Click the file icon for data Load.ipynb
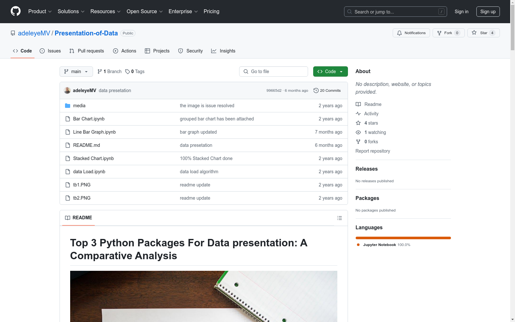This screenshot has width=515, height=322. (x=68, y=172)
